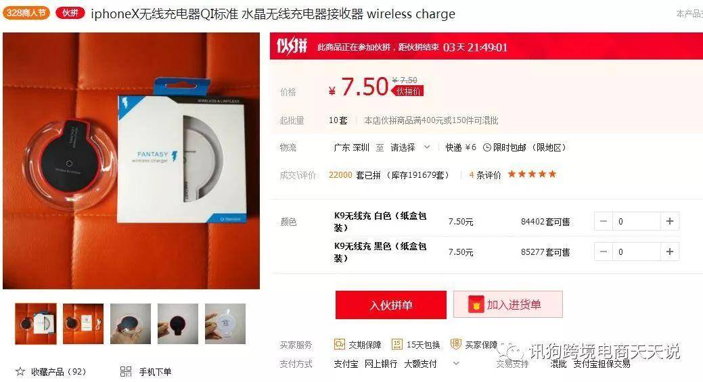The width and height of the screenshot is (703, 382).
Task: Decrease quantity for K9无线充 白色
Action: point(604,221)
